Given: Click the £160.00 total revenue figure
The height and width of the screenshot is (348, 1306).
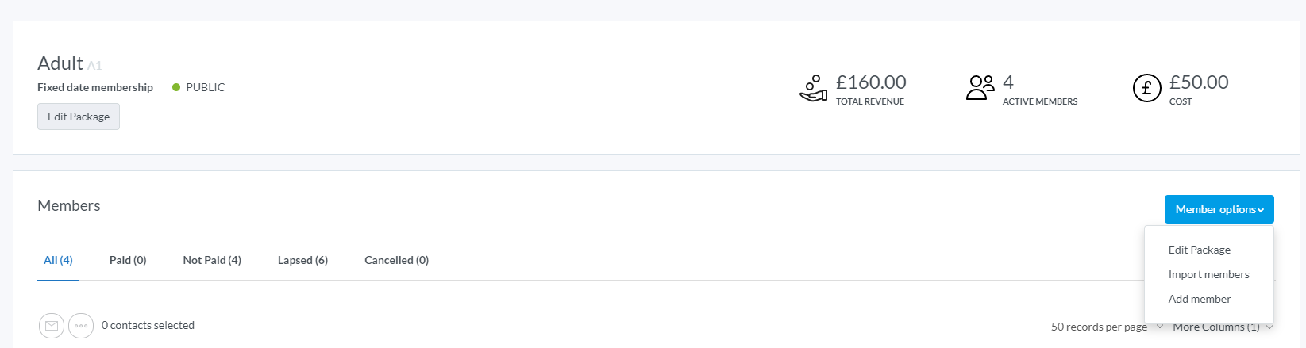Looking at the screenshot, I should click(871, 82).
